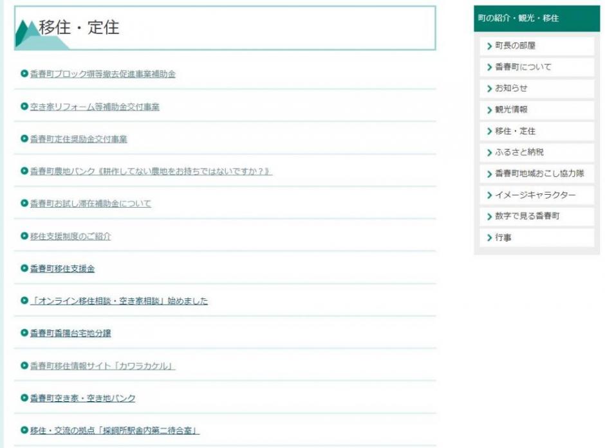Click 町の紹介・観光・移住 sidebar header

[537, 19]
